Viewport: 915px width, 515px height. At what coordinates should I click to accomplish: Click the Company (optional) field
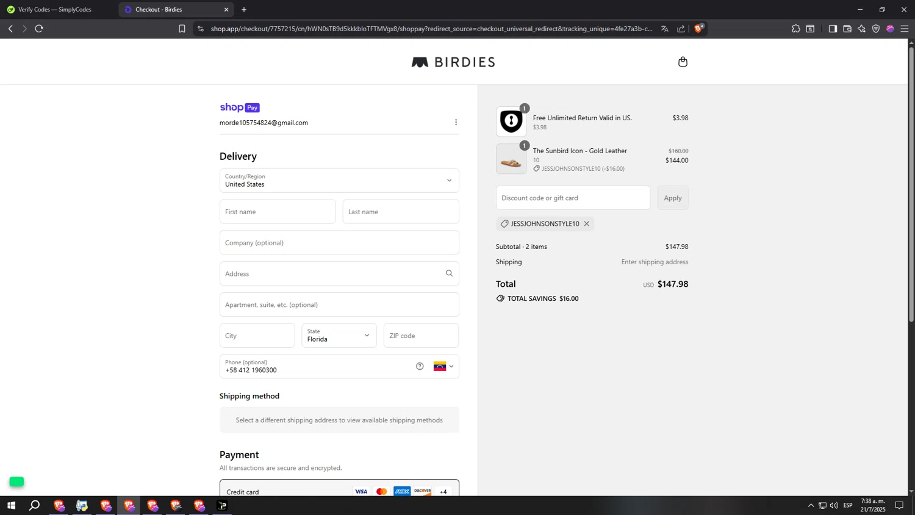click(x=339, y=243)
